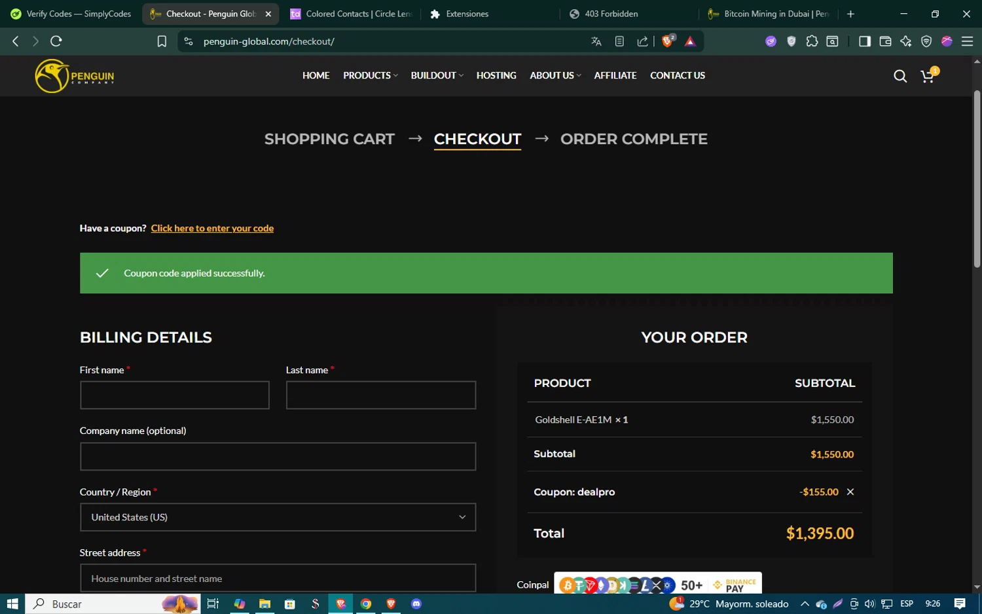Open CONTACT US page
Viewport: 982px width, 614px height.
(x=678, y=75)
